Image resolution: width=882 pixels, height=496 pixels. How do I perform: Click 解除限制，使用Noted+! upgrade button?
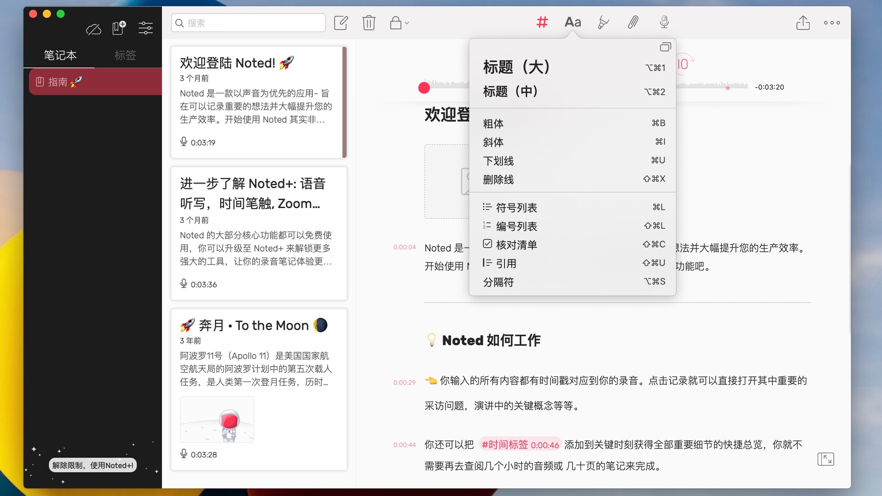[93, 465]
